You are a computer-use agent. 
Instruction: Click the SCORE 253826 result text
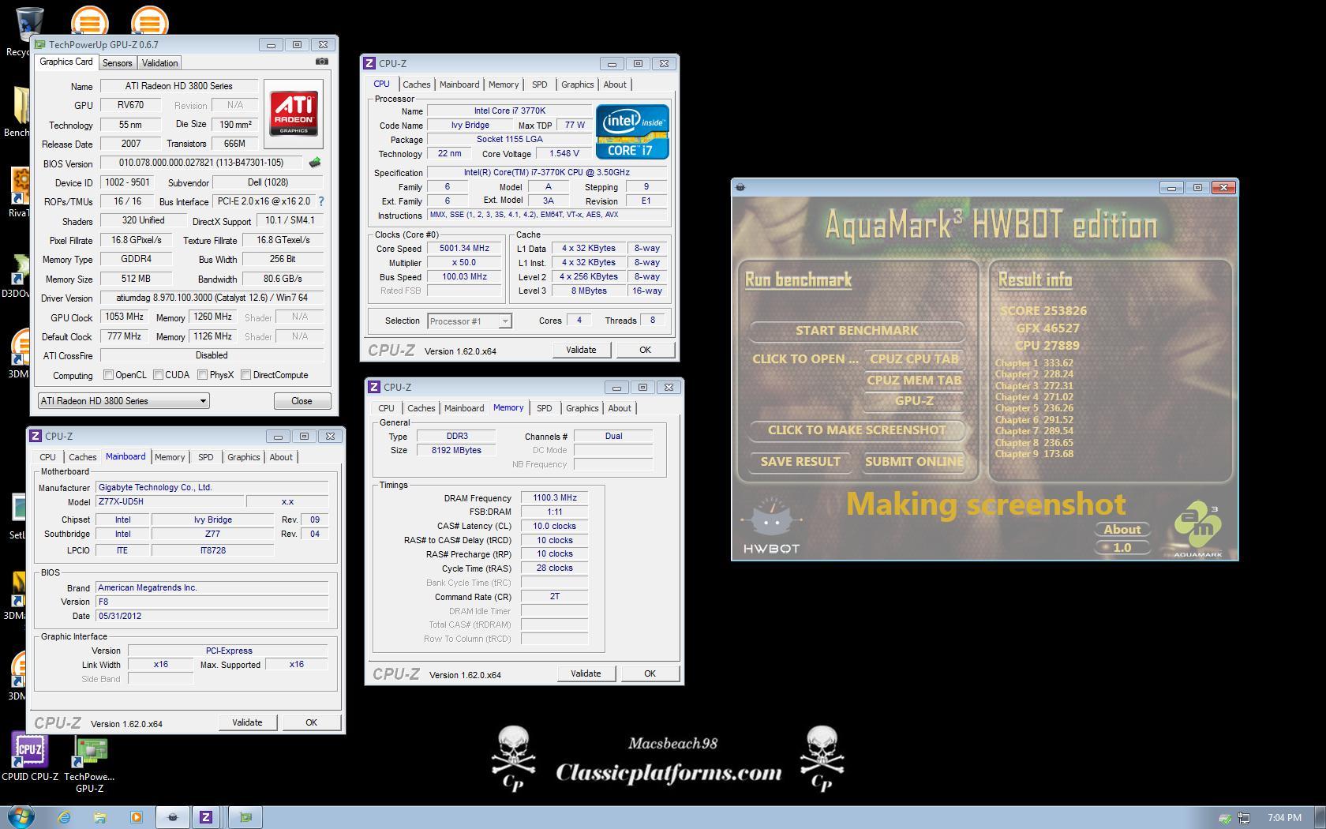click(1043, 311)
